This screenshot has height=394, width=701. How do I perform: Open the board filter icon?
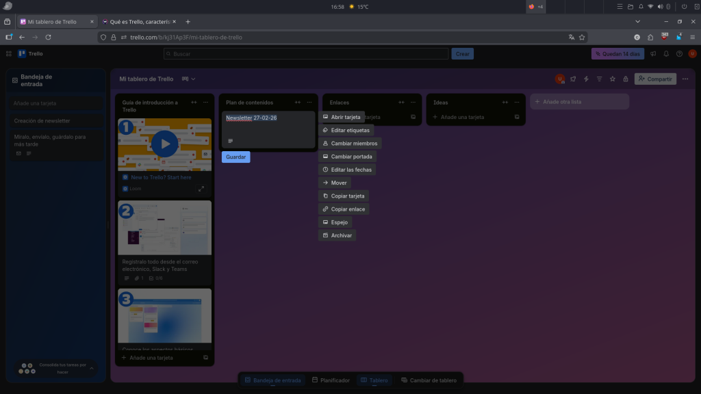pyautogui.click(x=599, y=79)
